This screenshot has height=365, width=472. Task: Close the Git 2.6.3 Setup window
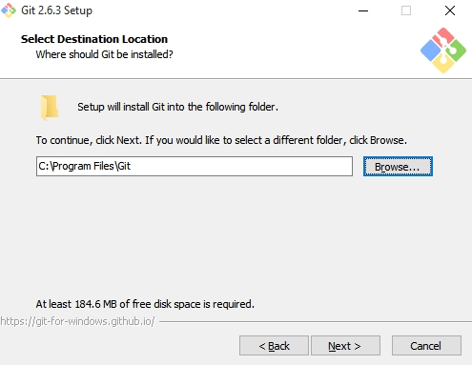[450, 10]
